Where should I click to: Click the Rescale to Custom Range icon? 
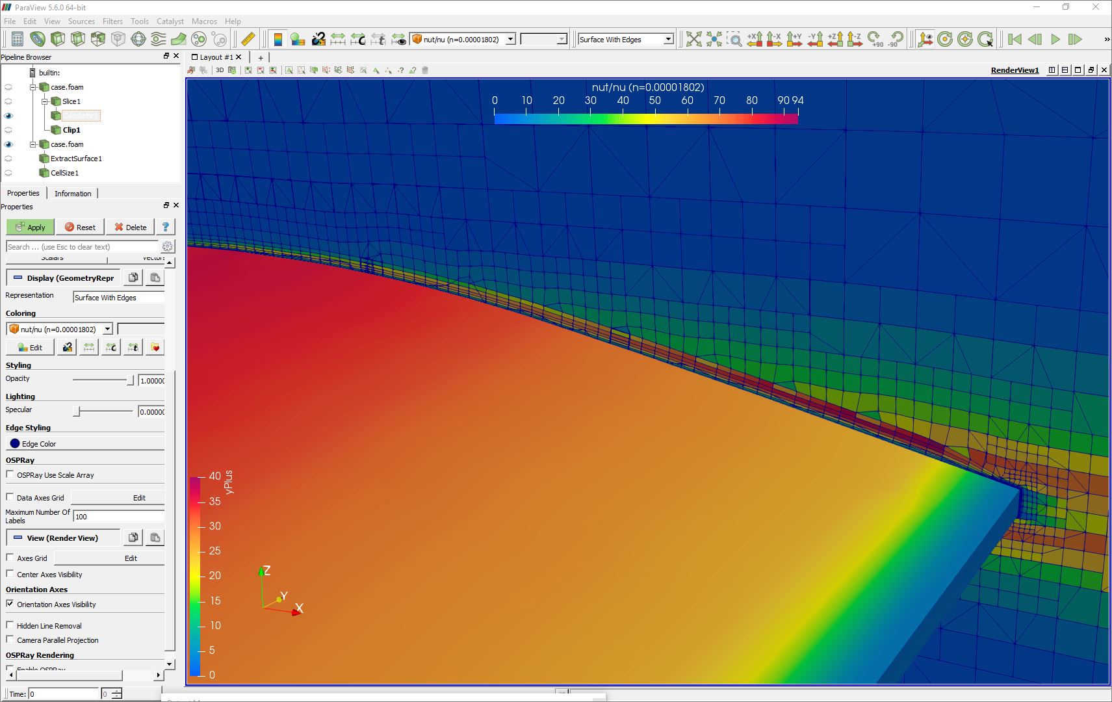click(x=358, y=40)
